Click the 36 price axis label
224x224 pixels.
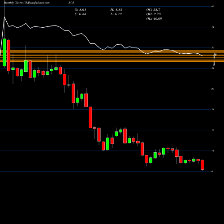point(213,47)
